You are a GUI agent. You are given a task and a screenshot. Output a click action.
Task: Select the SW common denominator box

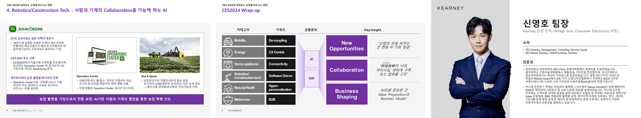pyautogui.click(x=312, y=78)
